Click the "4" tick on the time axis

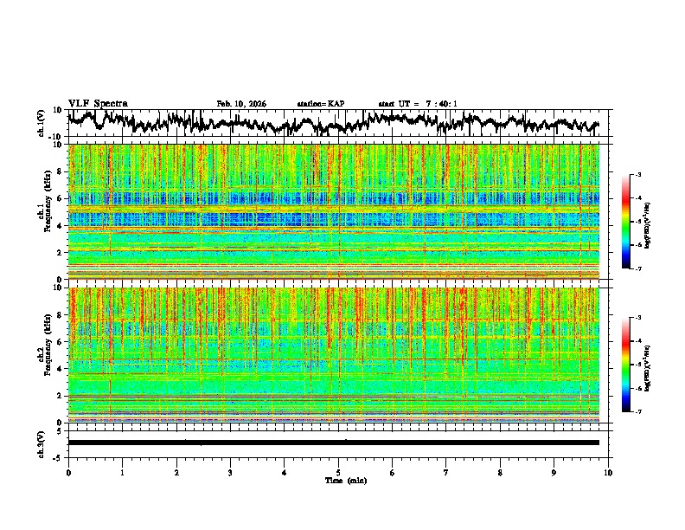click(x=285, y=473)
